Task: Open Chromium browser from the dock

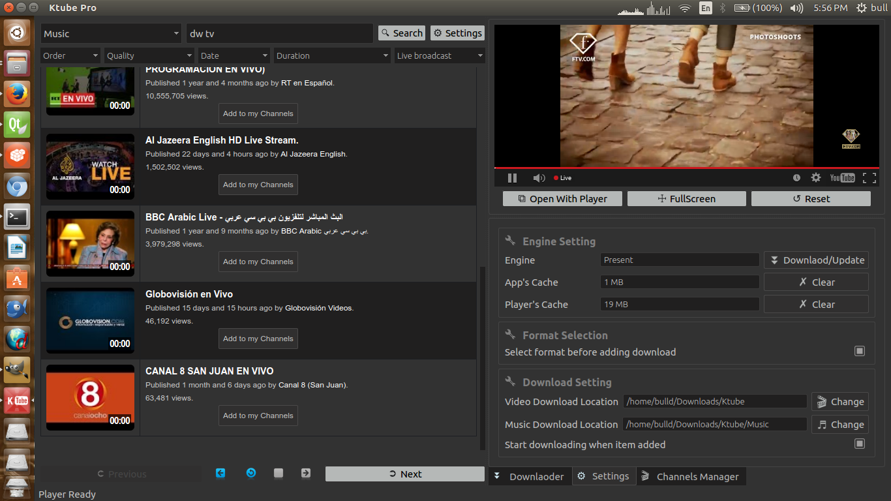Action: point(17,187)
